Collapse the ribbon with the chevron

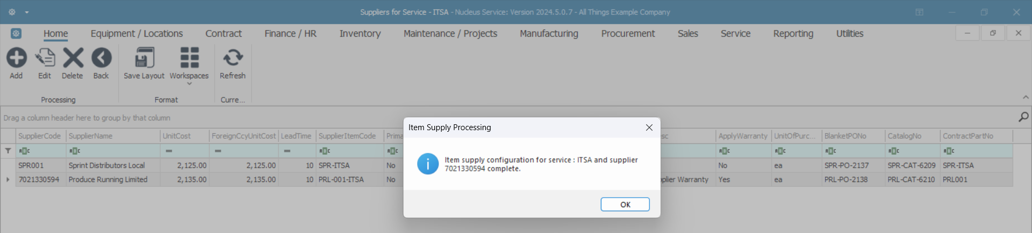point(1026,97)
